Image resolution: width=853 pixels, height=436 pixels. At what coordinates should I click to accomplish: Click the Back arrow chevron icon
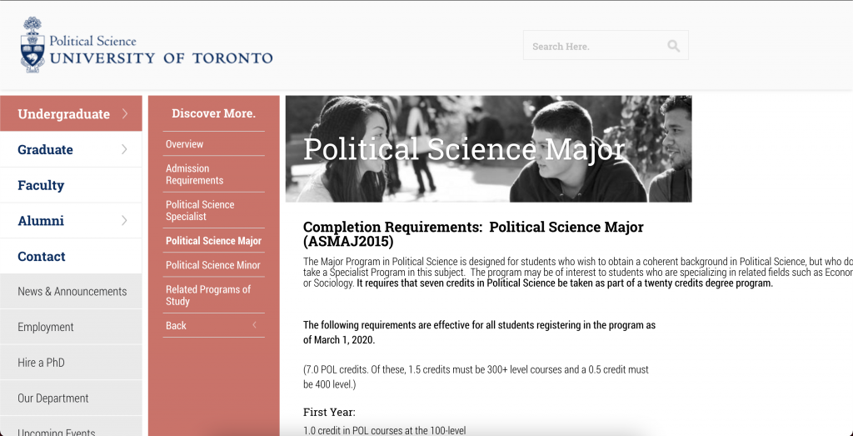[254, 325]
